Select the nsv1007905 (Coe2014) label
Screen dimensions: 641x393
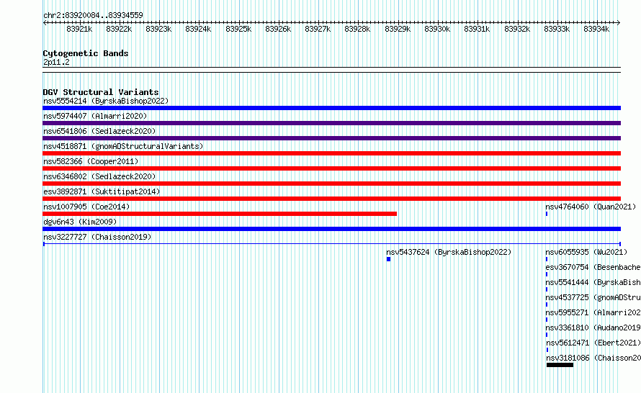tap(86, 207)
